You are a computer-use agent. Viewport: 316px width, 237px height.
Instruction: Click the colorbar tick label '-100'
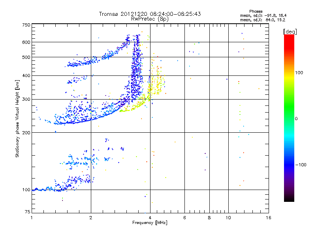tap(301, 165)
